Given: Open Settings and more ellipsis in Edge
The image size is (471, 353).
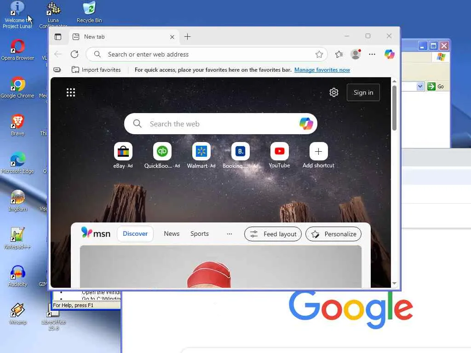Looking at the screenshot, I should click(372, 54).
